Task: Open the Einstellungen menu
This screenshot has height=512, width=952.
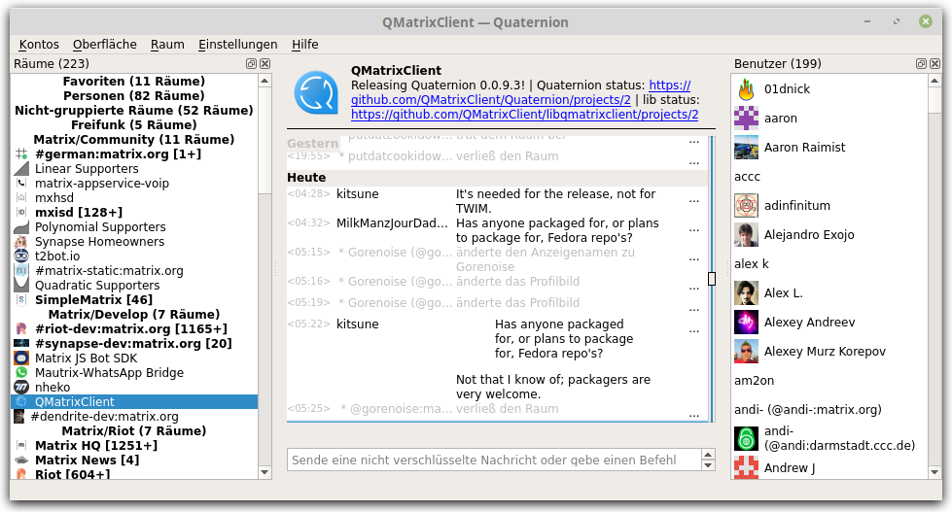Action: tap(237, 45)
